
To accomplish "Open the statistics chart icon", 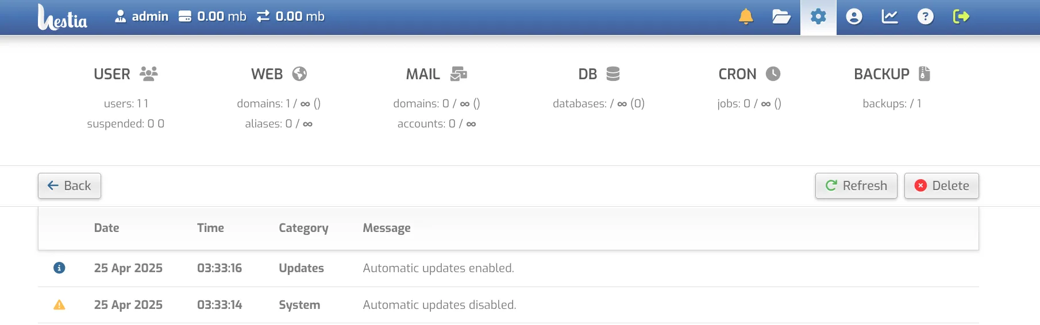I will pyautogui.click(x=889, y=17).
